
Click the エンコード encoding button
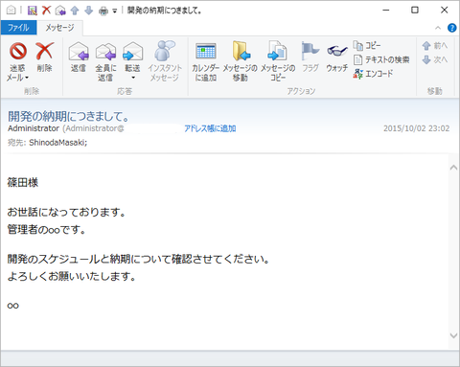373,74
